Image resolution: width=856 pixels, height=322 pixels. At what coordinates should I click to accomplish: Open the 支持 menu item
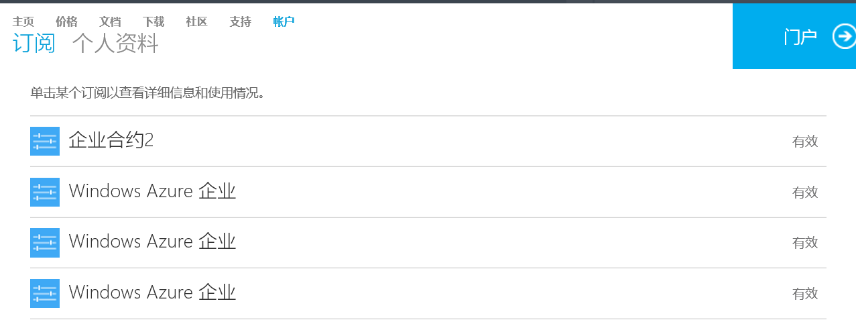(241, 21)
